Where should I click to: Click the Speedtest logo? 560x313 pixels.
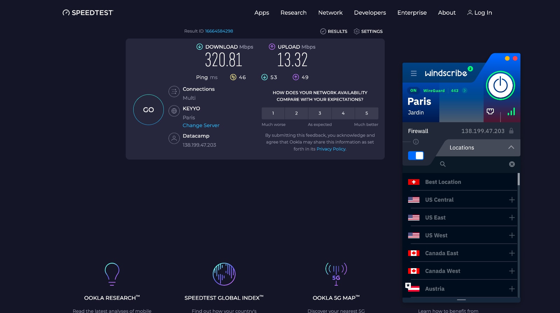(88, 13)
